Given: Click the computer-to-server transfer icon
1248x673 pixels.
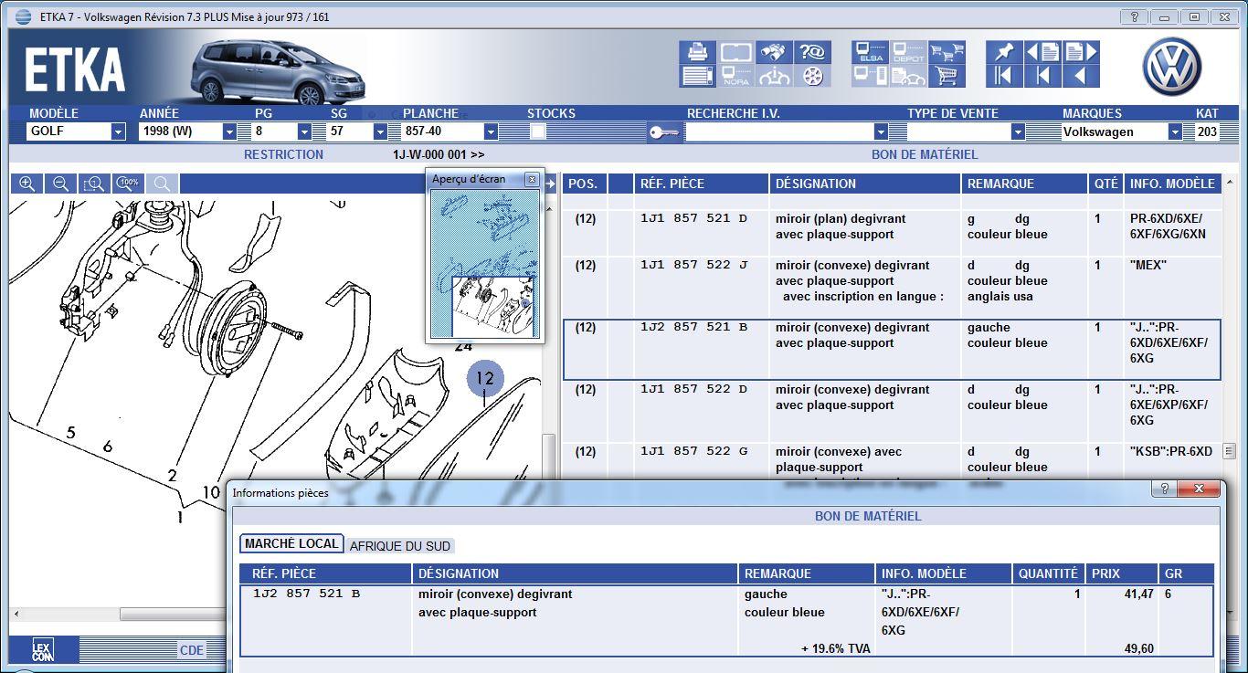Looking at the screenshot, I should (871, 76).
